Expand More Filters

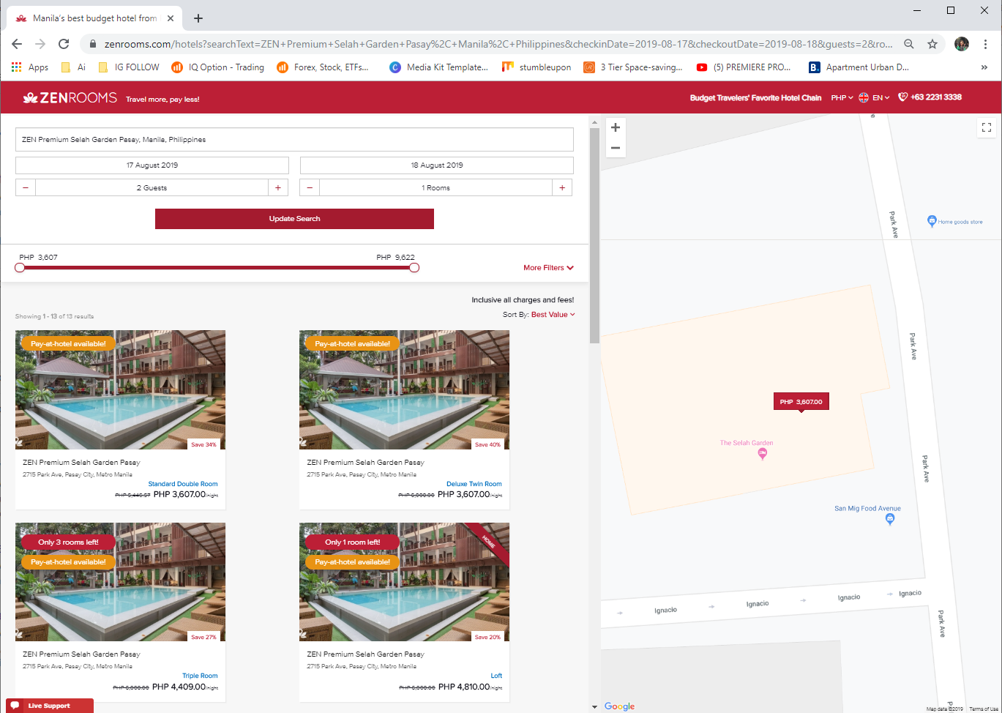pos(548,268)
